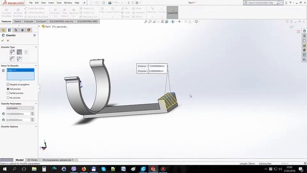Click the Distance 2 spinner arrows

(x=32, y=120)
